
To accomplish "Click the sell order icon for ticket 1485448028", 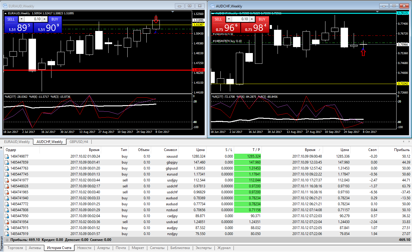I will [x=7, y=186].
